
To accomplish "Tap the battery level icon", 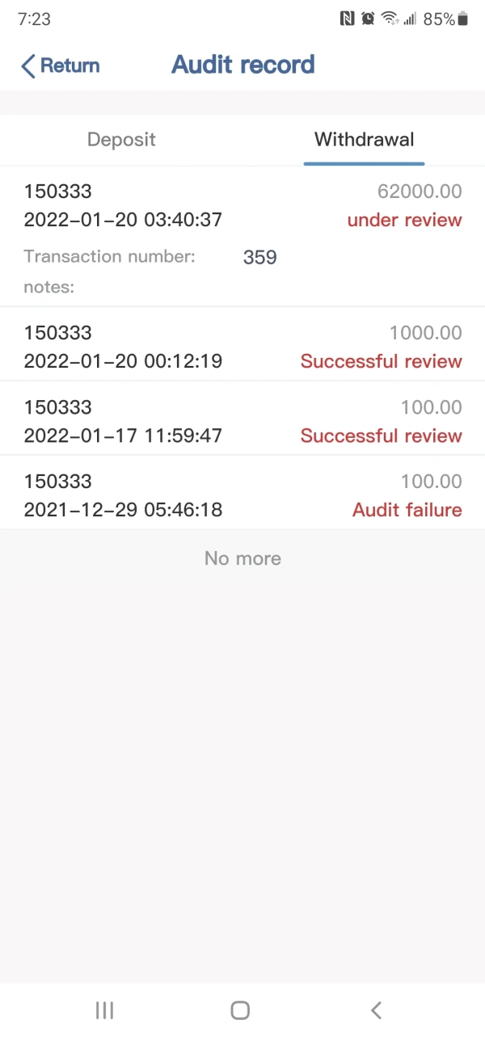I will (463, 19).
